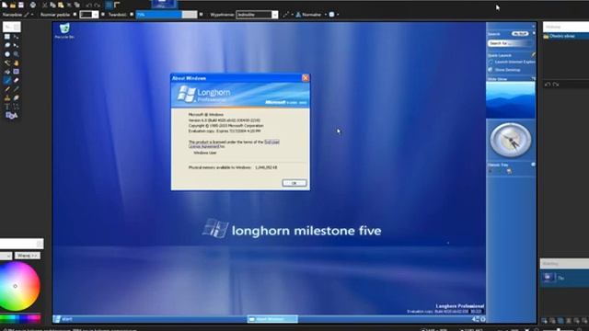This screenshot has width=589, height=331.
Task: Click the Cut scissors icon
Action: (x=45, y=5)
